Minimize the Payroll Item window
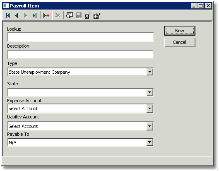This screenshot has width=219, height=171. click(x=194, y=6)
